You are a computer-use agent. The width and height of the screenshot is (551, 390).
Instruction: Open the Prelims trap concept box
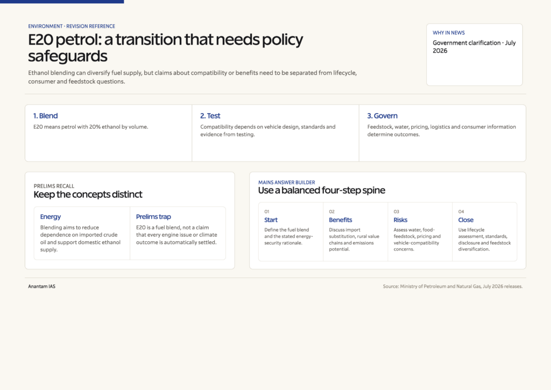pos(178,233)
